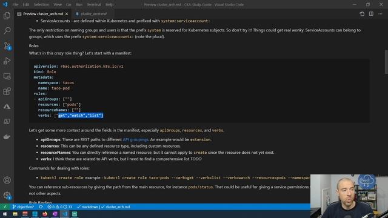
Task: Click the 'namespace: tacos' code line
Action: click(56, 82)
